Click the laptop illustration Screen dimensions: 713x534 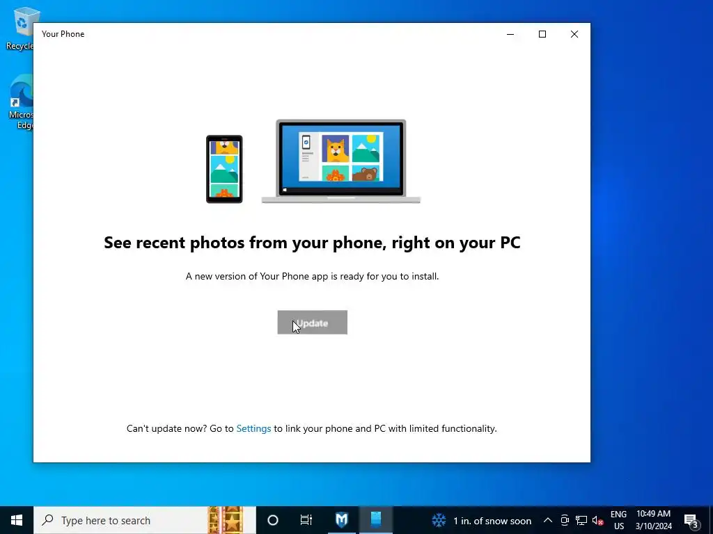click(x=341, y=161)
